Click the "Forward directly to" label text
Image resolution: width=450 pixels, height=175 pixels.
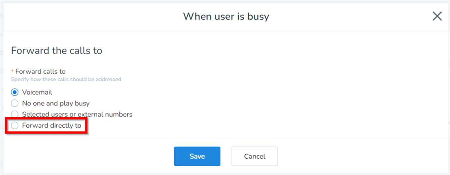(51, 125)
